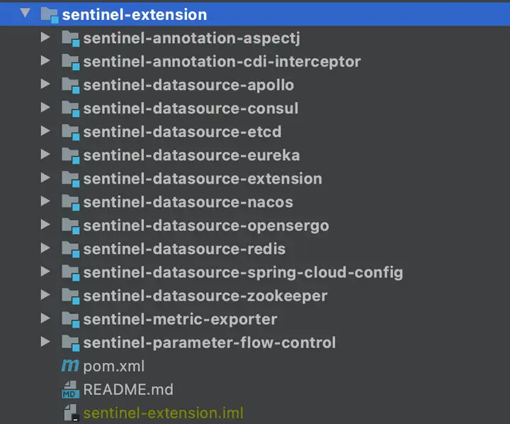The height and width of the screenshot is (424, 510).
Task: Select the sentinel-datasource-eureka item
Action: point(191,155)
